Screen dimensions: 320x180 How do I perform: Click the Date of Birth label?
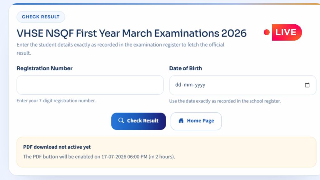coord(186,68)
